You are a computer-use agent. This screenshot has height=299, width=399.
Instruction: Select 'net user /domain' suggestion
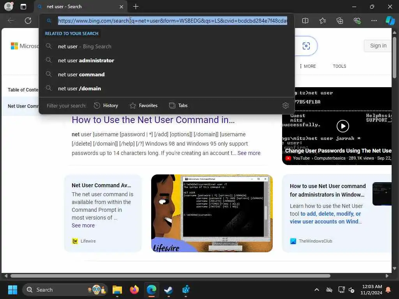[167, 88]
